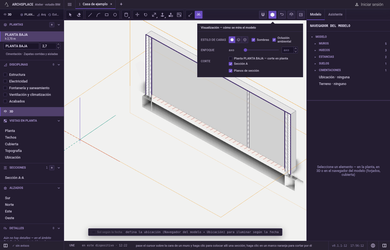Open the Modelo tab

[316, 14]
